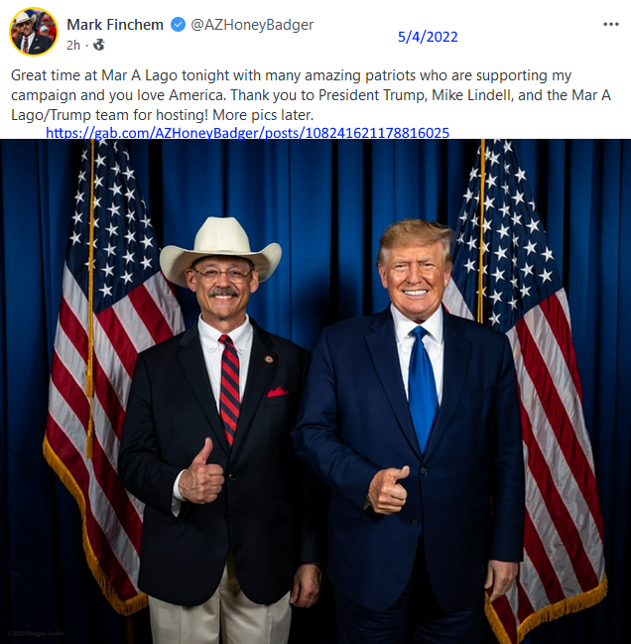
Task: Click the globe public visibility icon
Action: 99,45
